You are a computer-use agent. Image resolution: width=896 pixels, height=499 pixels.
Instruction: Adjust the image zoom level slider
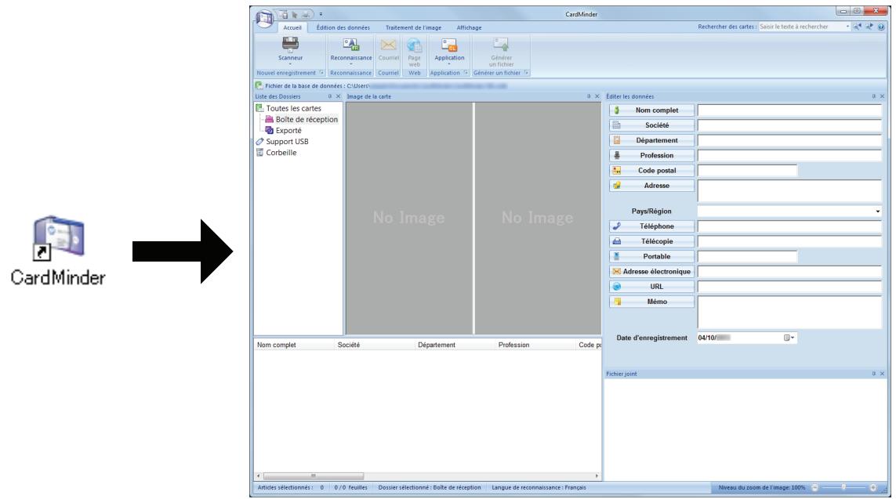[844, 487]
